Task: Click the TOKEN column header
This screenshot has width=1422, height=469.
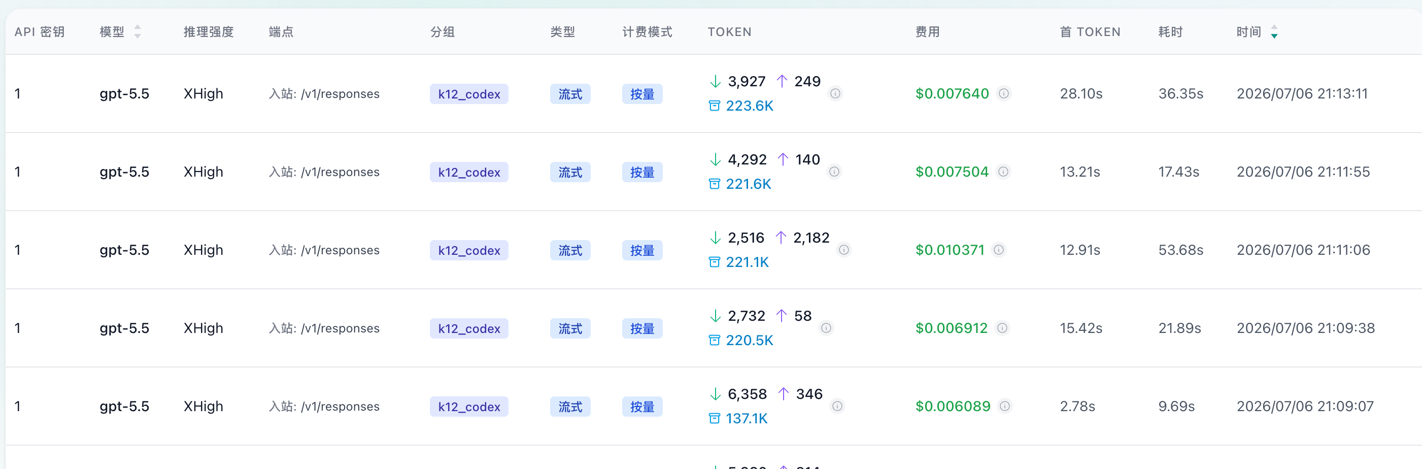Action: (x=729, y=32)
